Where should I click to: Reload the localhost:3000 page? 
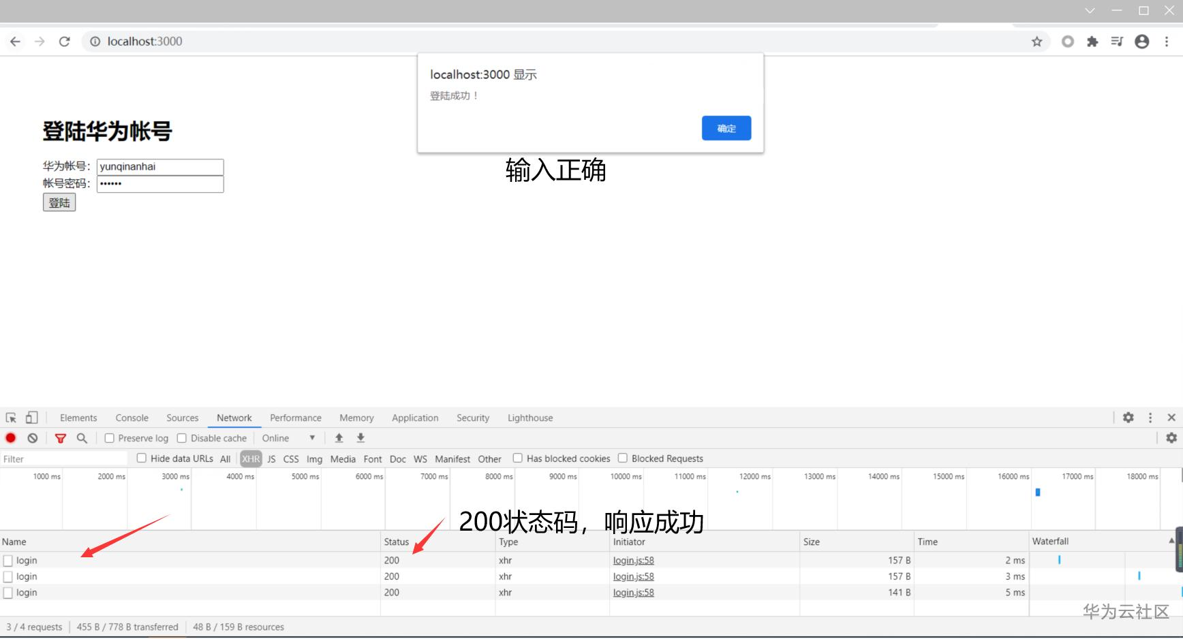click(x=65, y=42)
